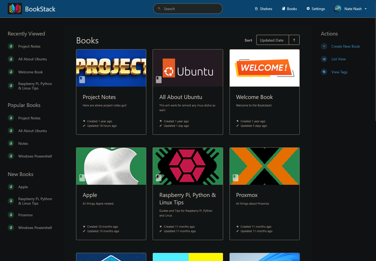Open the Updated Date sort dropdown
The height and width of the screenshot is (261, 376).
tap(272, 40)
